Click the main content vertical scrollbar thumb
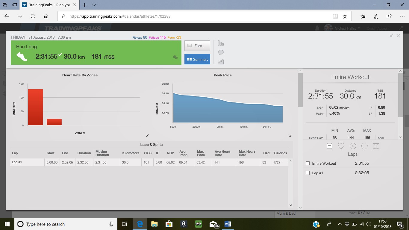This screenshot has width=409, height=230. tap(300, 90)
